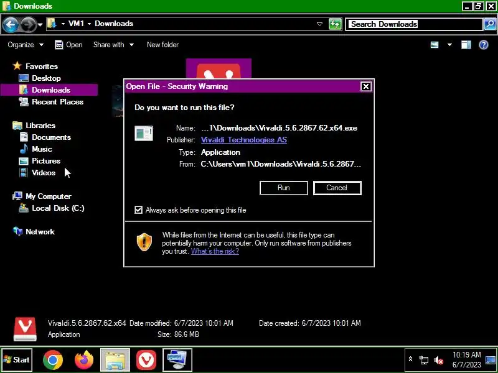Open the Vivaldi Technologies AS publisher link

tap(244, 140)
